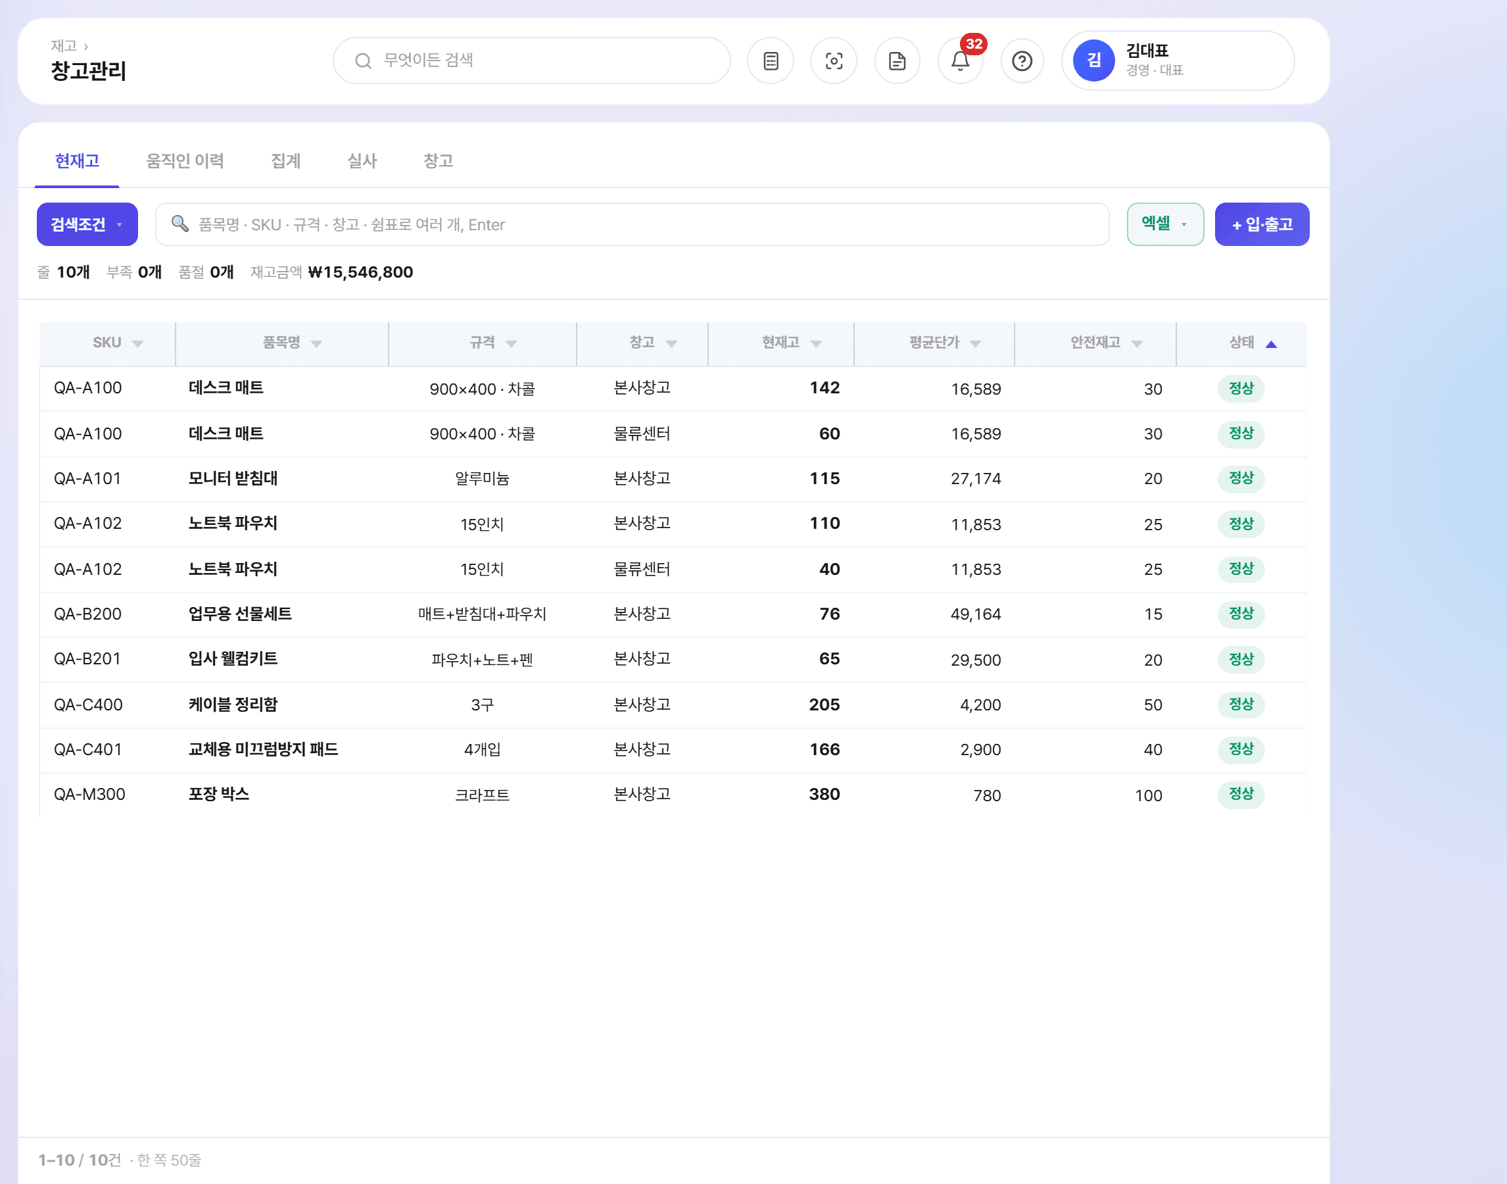Open the 엑셀 export dropdown

coord(1164,224)
